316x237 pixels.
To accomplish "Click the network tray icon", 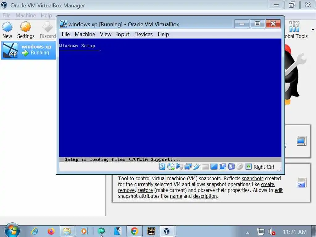I will (260, 232).
